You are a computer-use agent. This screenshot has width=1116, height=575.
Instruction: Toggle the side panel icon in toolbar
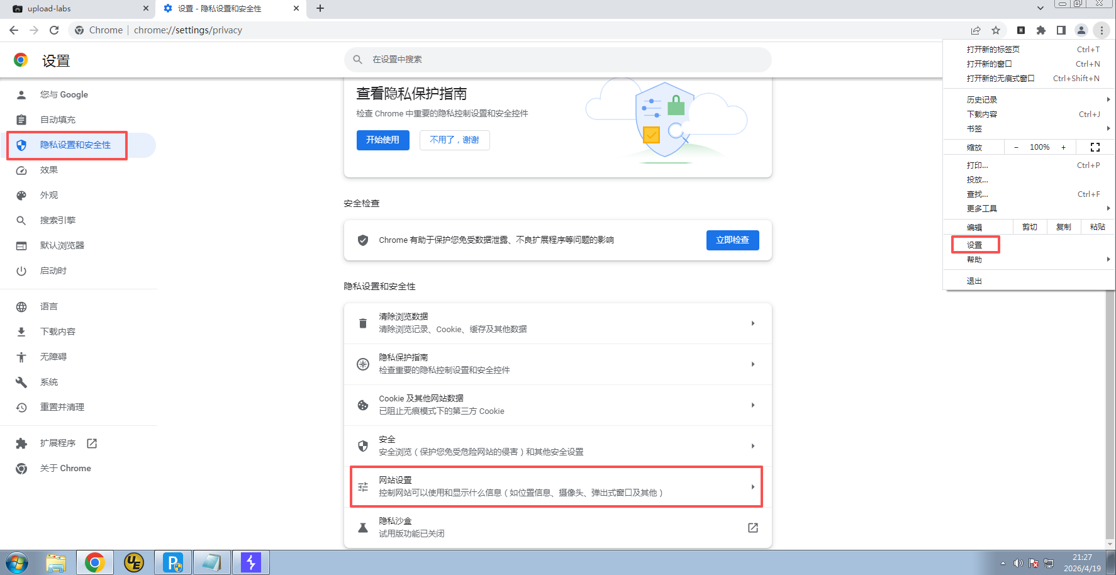[x=1061, y=30]
